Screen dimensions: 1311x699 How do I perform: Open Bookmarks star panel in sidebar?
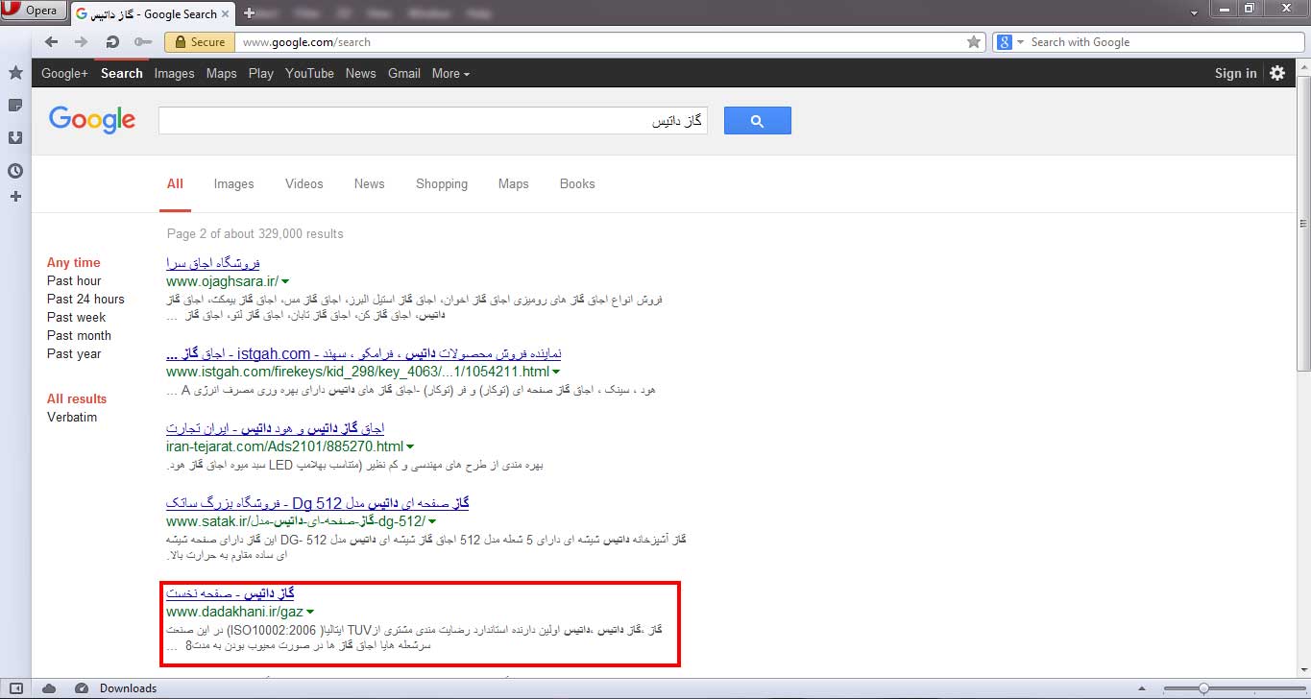(15, 73)
